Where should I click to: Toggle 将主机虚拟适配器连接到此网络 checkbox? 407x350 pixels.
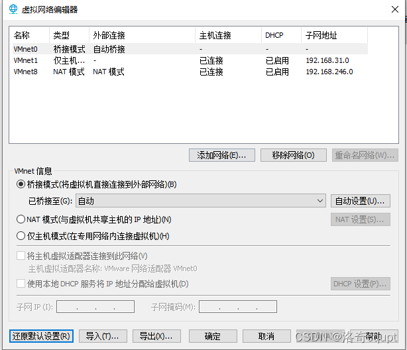point(21,256)
